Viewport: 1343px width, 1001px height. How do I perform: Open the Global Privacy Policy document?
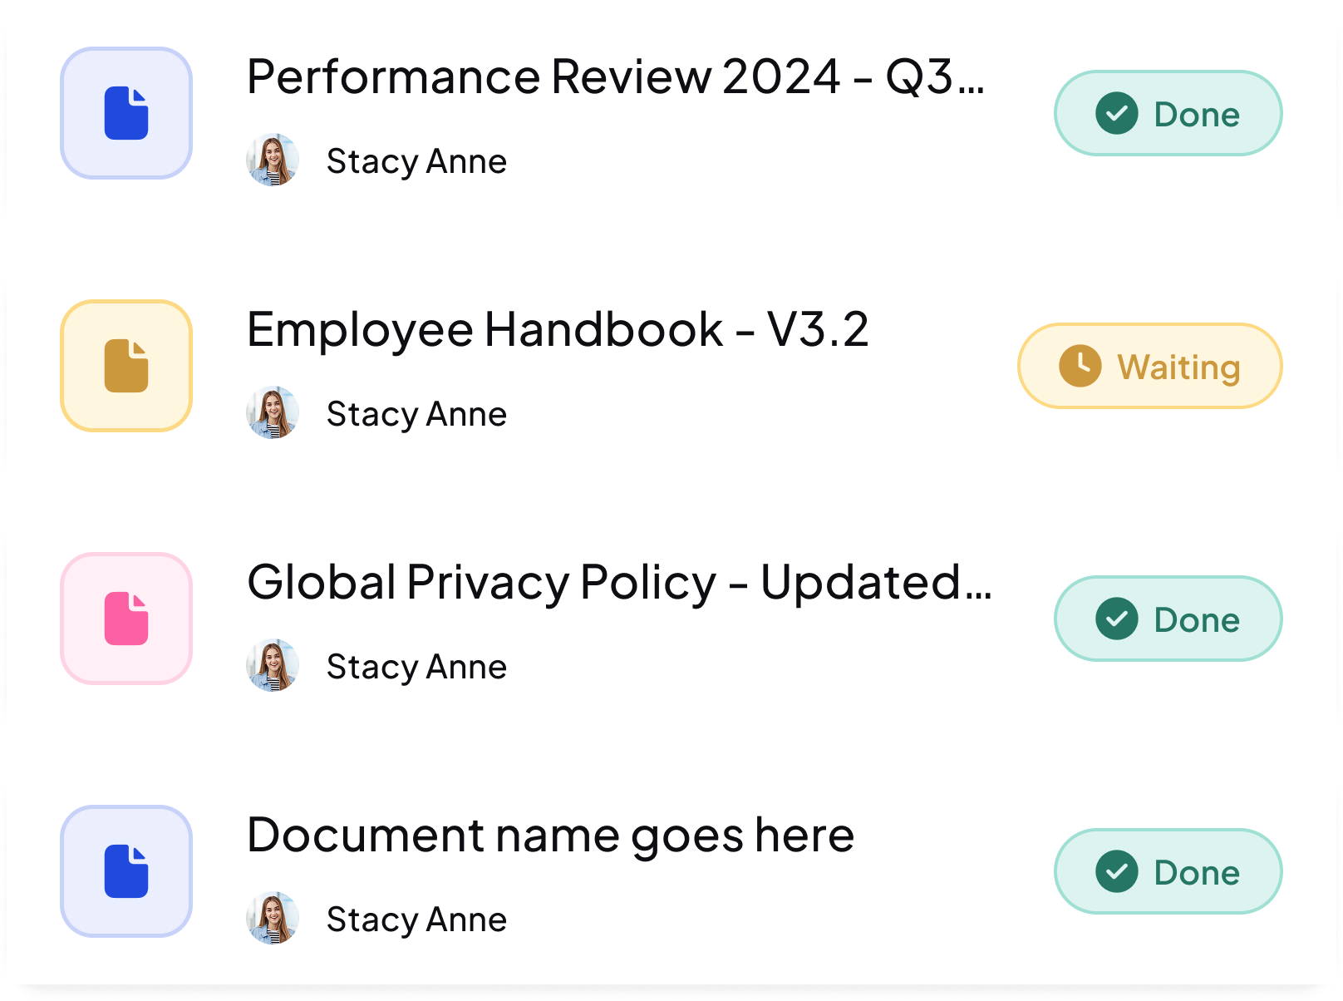pyautogui.click(x=620, y=583)
